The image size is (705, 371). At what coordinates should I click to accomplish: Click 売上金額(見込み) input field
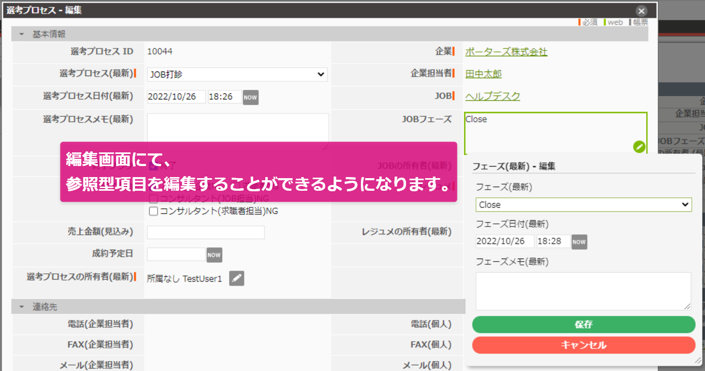(x=206, y=232)
